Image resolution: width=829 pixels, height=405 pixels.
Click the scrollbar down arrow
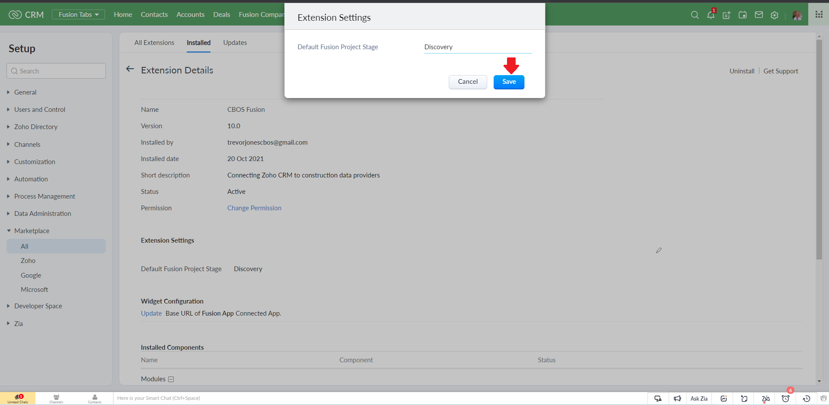click(819, 381)
